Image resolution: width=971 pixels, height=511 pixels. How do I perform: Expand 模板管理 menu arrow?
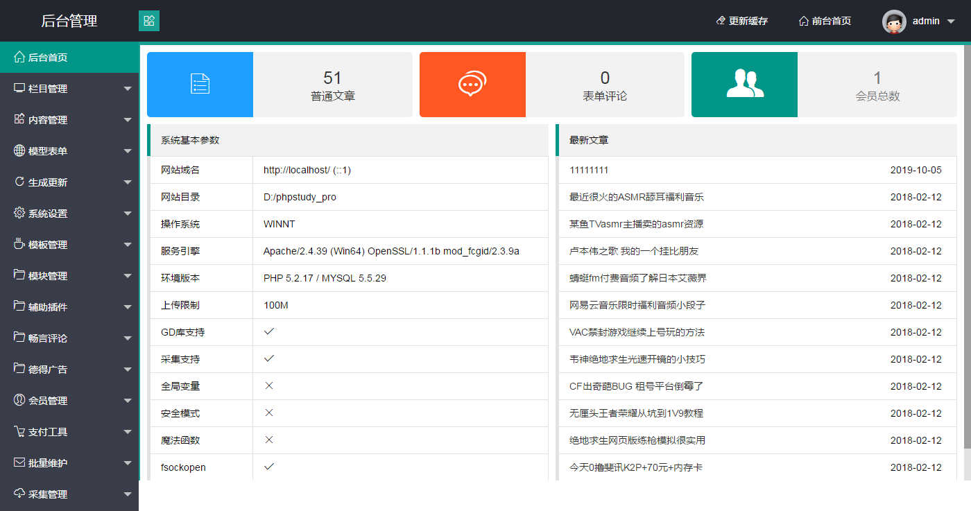[x=128, y=245]
